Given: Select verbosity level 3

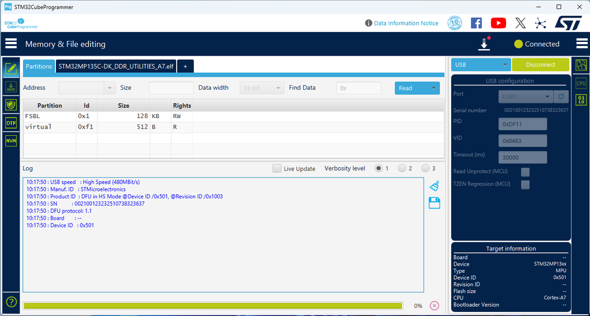Looking at the screenshot, I should pos(425,168).
